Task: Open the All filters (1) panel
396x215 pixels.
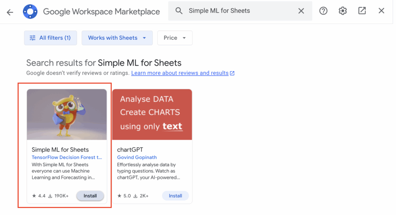Action: 50,38
